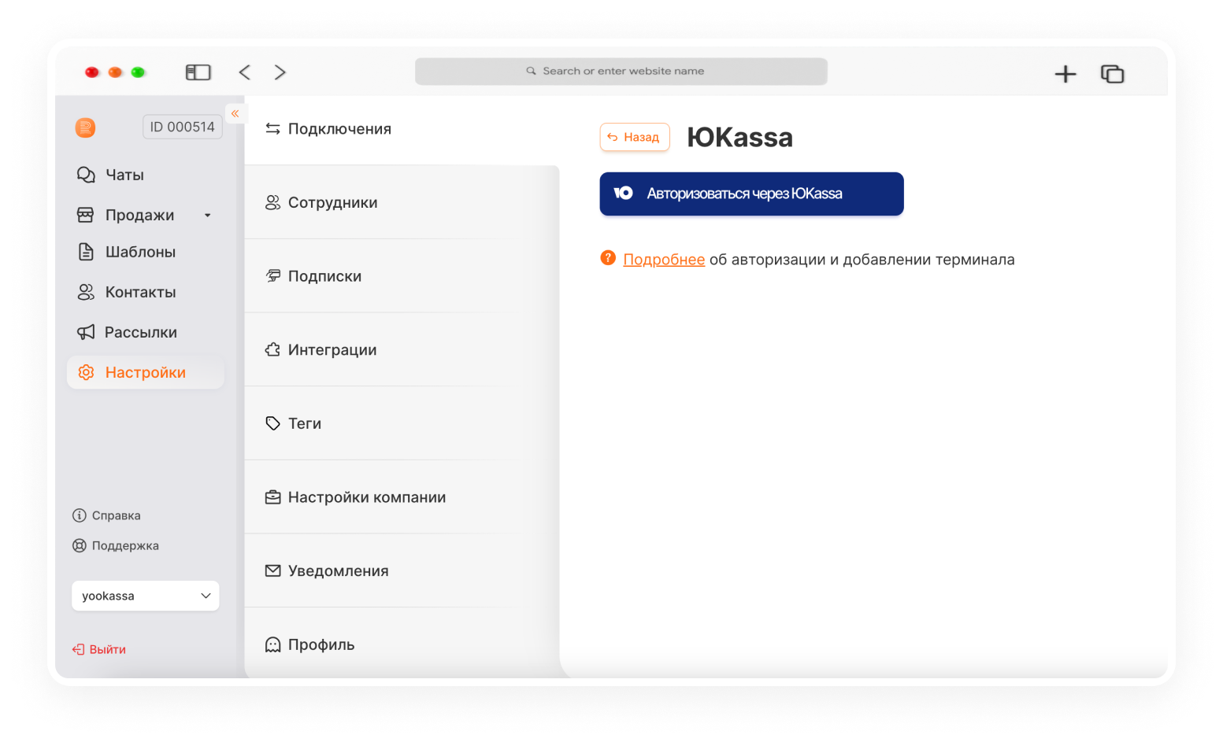This screenshot has height=742, width=1223.
Task: Select Интеграции puzzle-piece item
Action: point(332,349)
